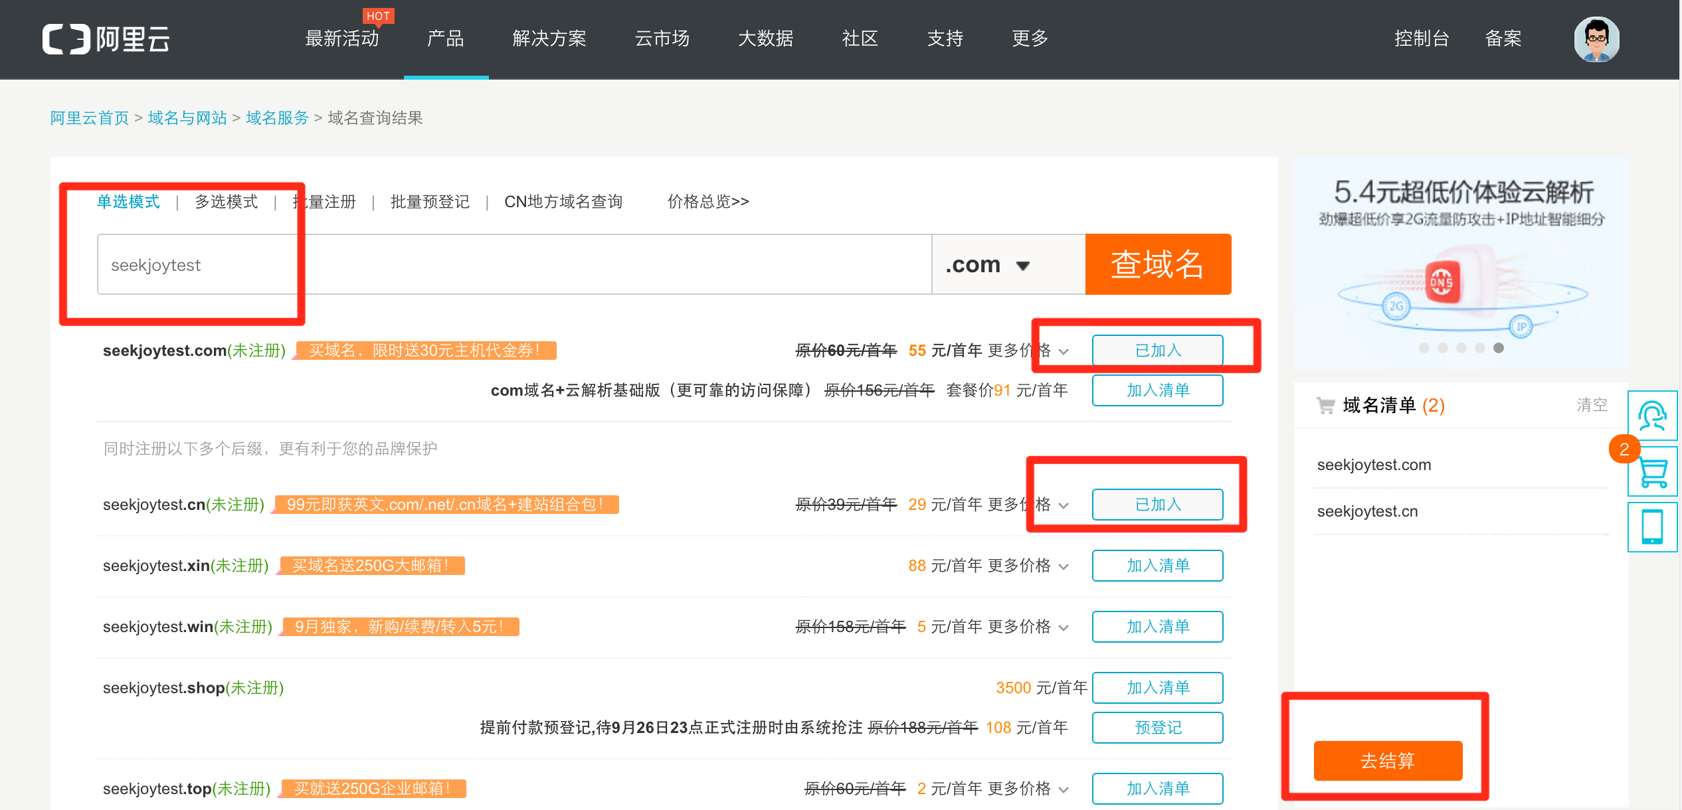Open 产品 menu
Image resolution: width=1682 pixels, height=810 pixels.
[x=446, y=39]
